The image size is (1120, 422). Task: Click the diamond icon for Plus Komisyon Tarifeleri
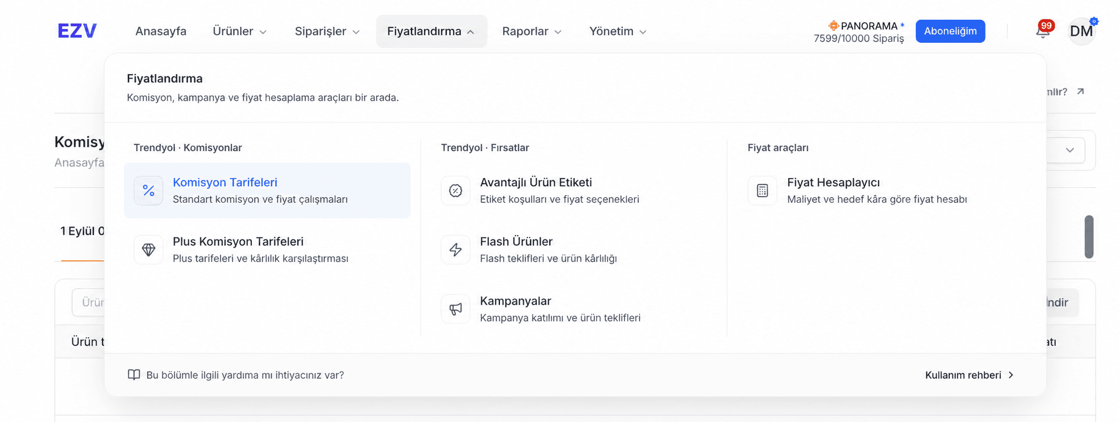[x=148, y=249]
